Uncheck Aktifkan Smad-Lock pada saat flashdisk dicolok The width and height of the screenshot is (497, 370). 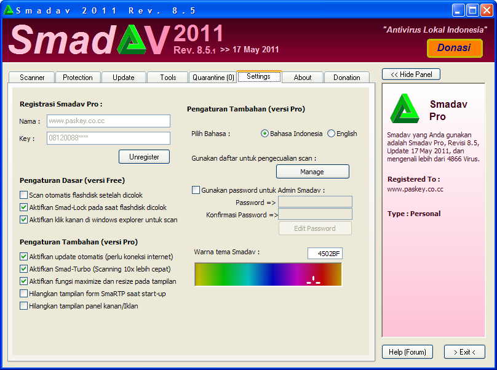pyautogui.click(x=23, y=207)
